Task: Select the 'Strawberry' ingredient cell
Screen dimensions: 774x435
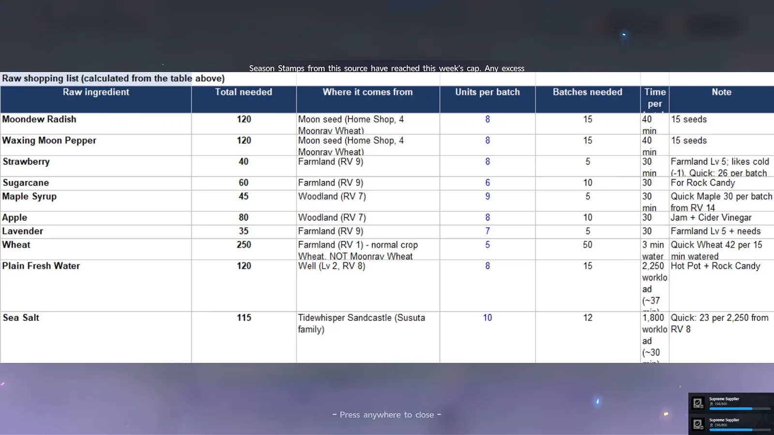Action: click(x=96, y=166)
